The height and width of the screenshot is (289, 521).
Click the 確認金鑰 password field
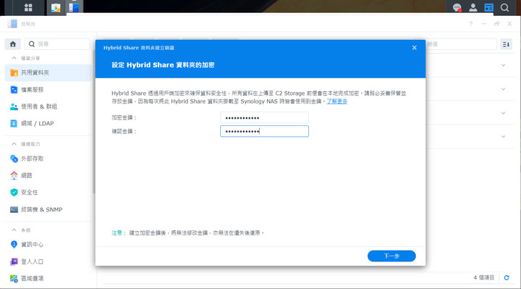click(x=264, y=131)
